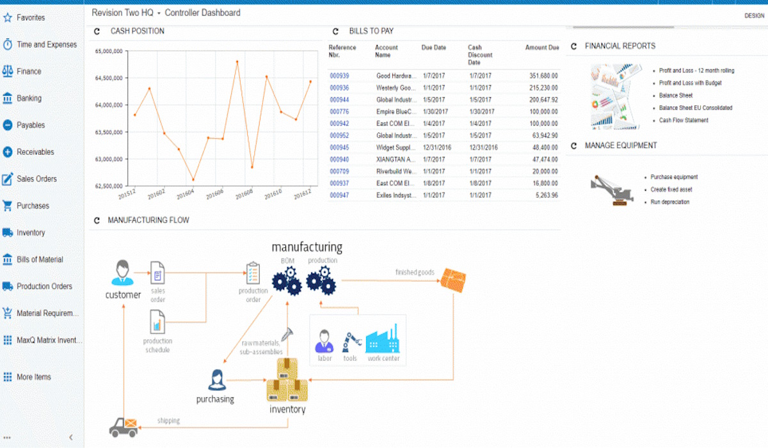The height and width of the screenshot is (448, 768).
Task: Reload the Manufacturing Flow widget
Action: (97, 220)
